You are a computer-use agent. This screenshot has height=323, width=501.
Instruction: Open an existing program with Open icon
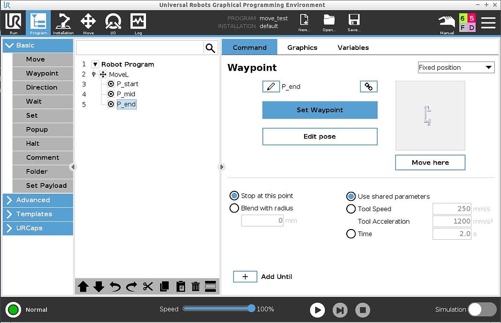pos(329,23)
